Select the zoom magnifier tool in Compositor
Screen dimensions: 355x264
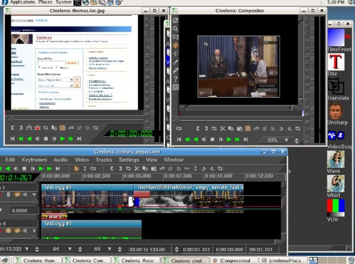click(175, 28)
